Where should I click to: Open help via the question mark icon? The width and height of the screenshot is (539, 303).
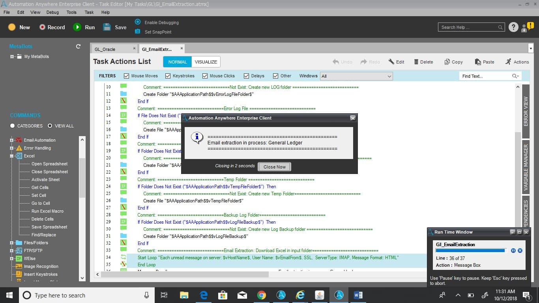pos(513,27)
